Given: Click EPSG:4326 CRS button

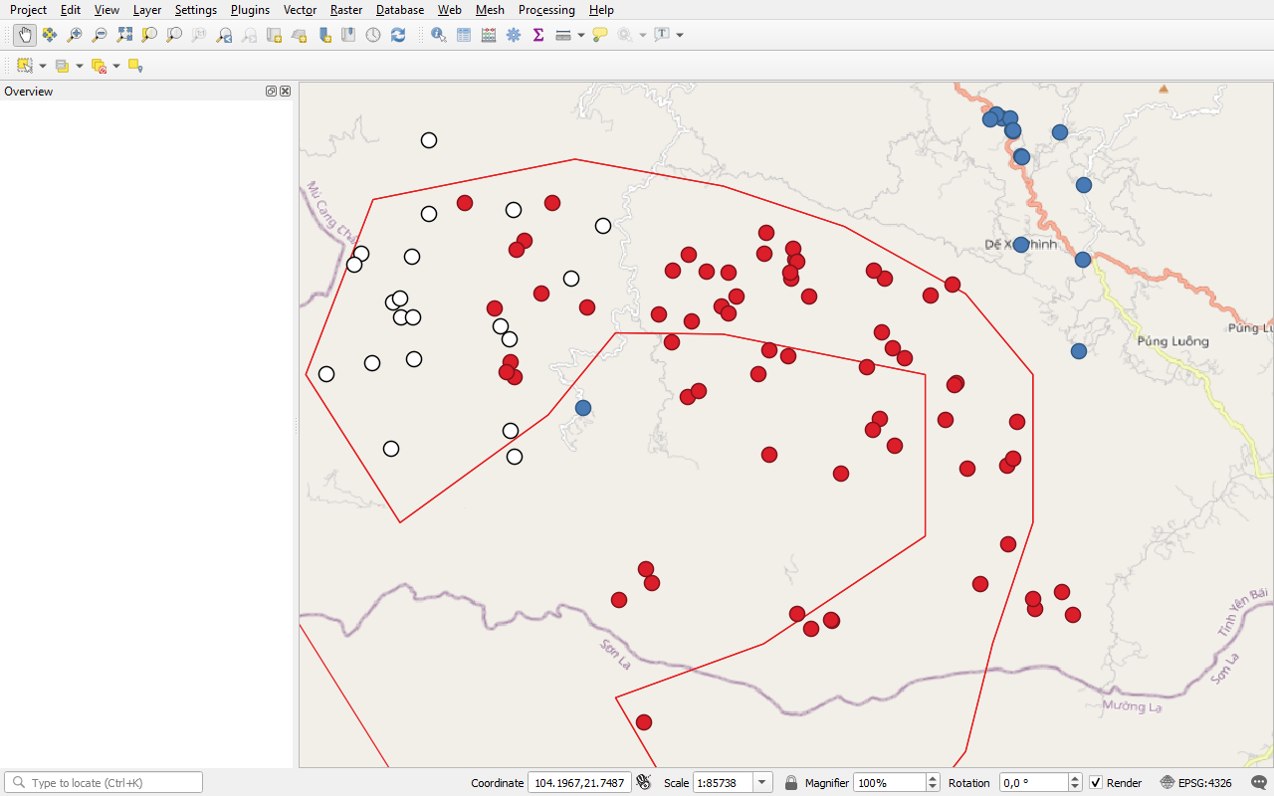Looking at the screenshot, I should pos(1195,783).
